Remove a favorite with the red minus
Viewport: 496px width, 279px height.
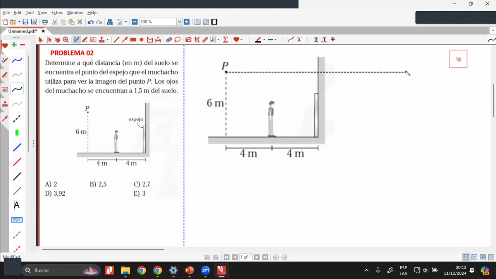point(22,45)
